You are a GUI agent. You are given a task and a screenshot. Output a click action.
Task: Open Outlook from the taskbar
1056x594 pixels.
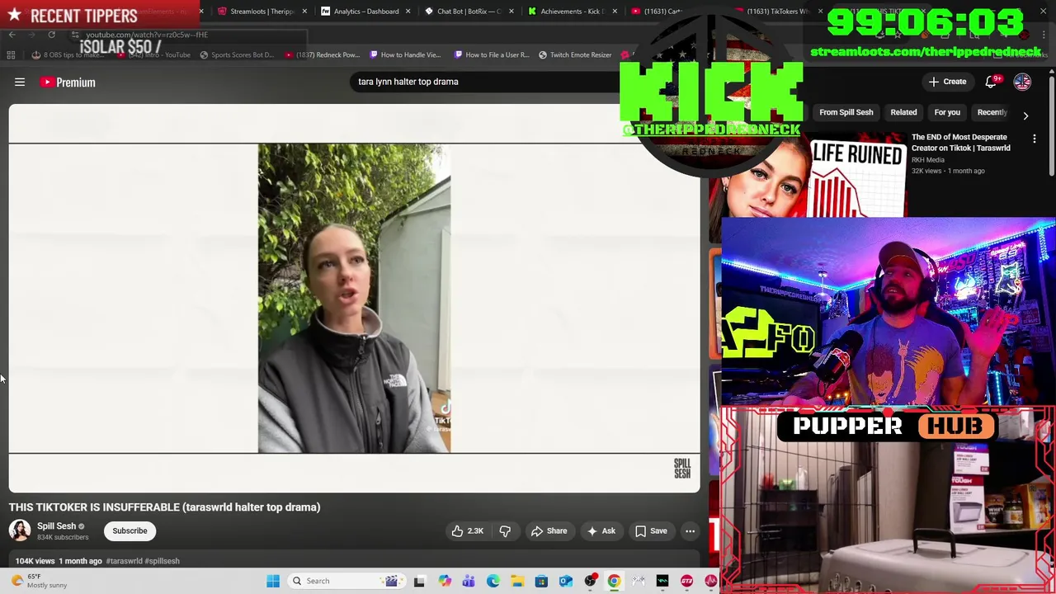point(566,581)
